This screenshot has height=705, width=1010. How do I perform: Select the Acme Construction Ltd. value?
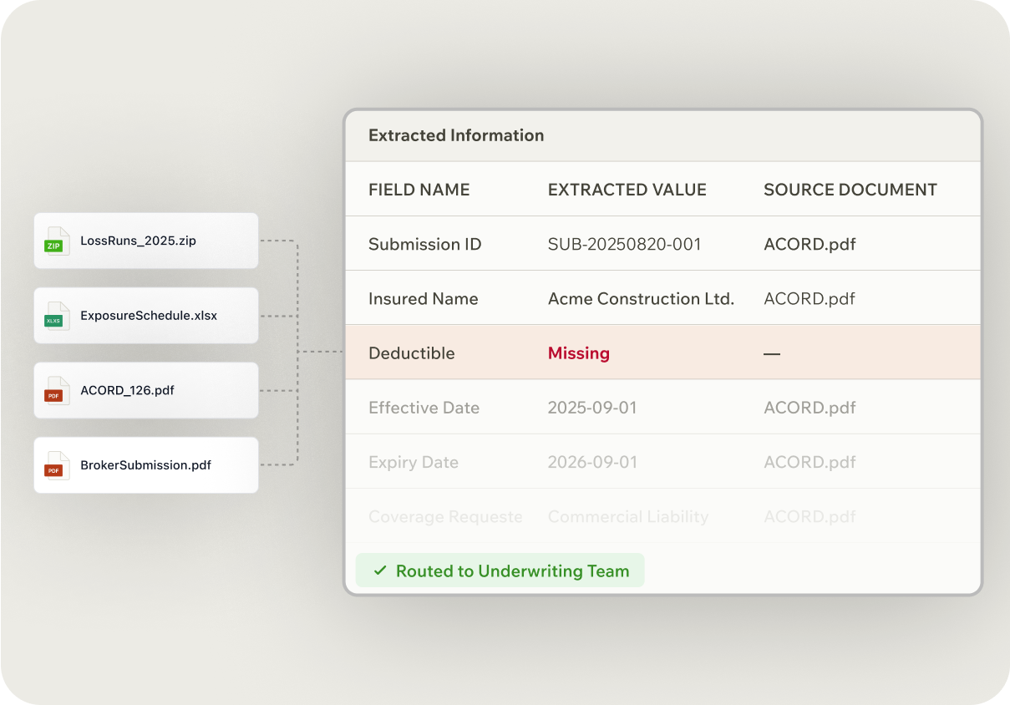click(x=641, y=299)
